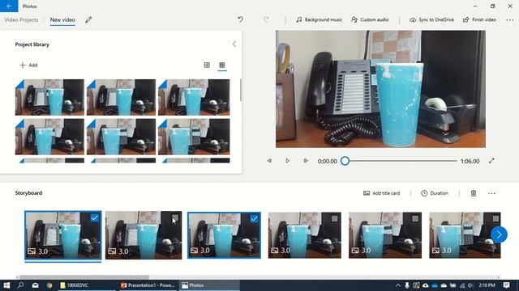Screen dimensions: 519x291
Task: Select the first library photo in second row
Action: 49,137
